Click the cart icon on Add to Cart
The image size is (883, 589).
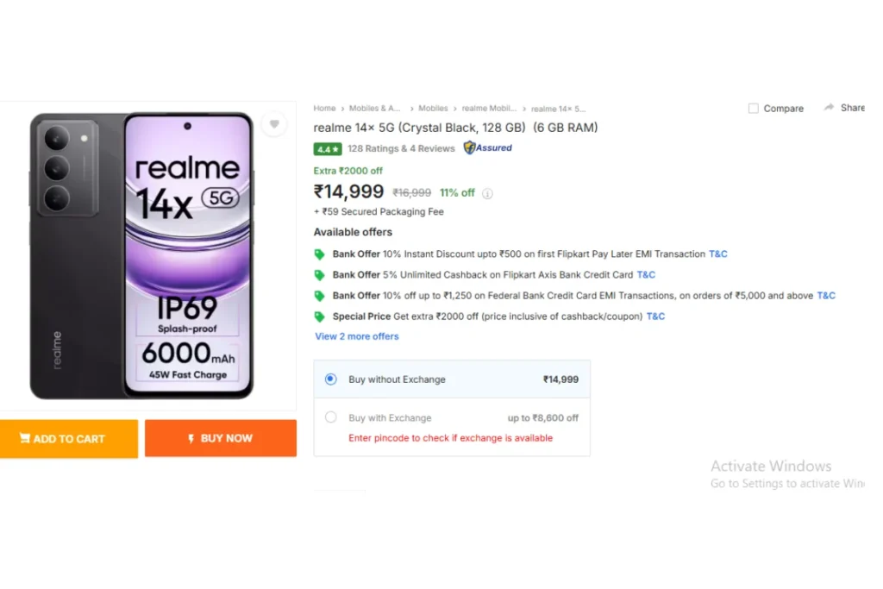click(25, 438)
